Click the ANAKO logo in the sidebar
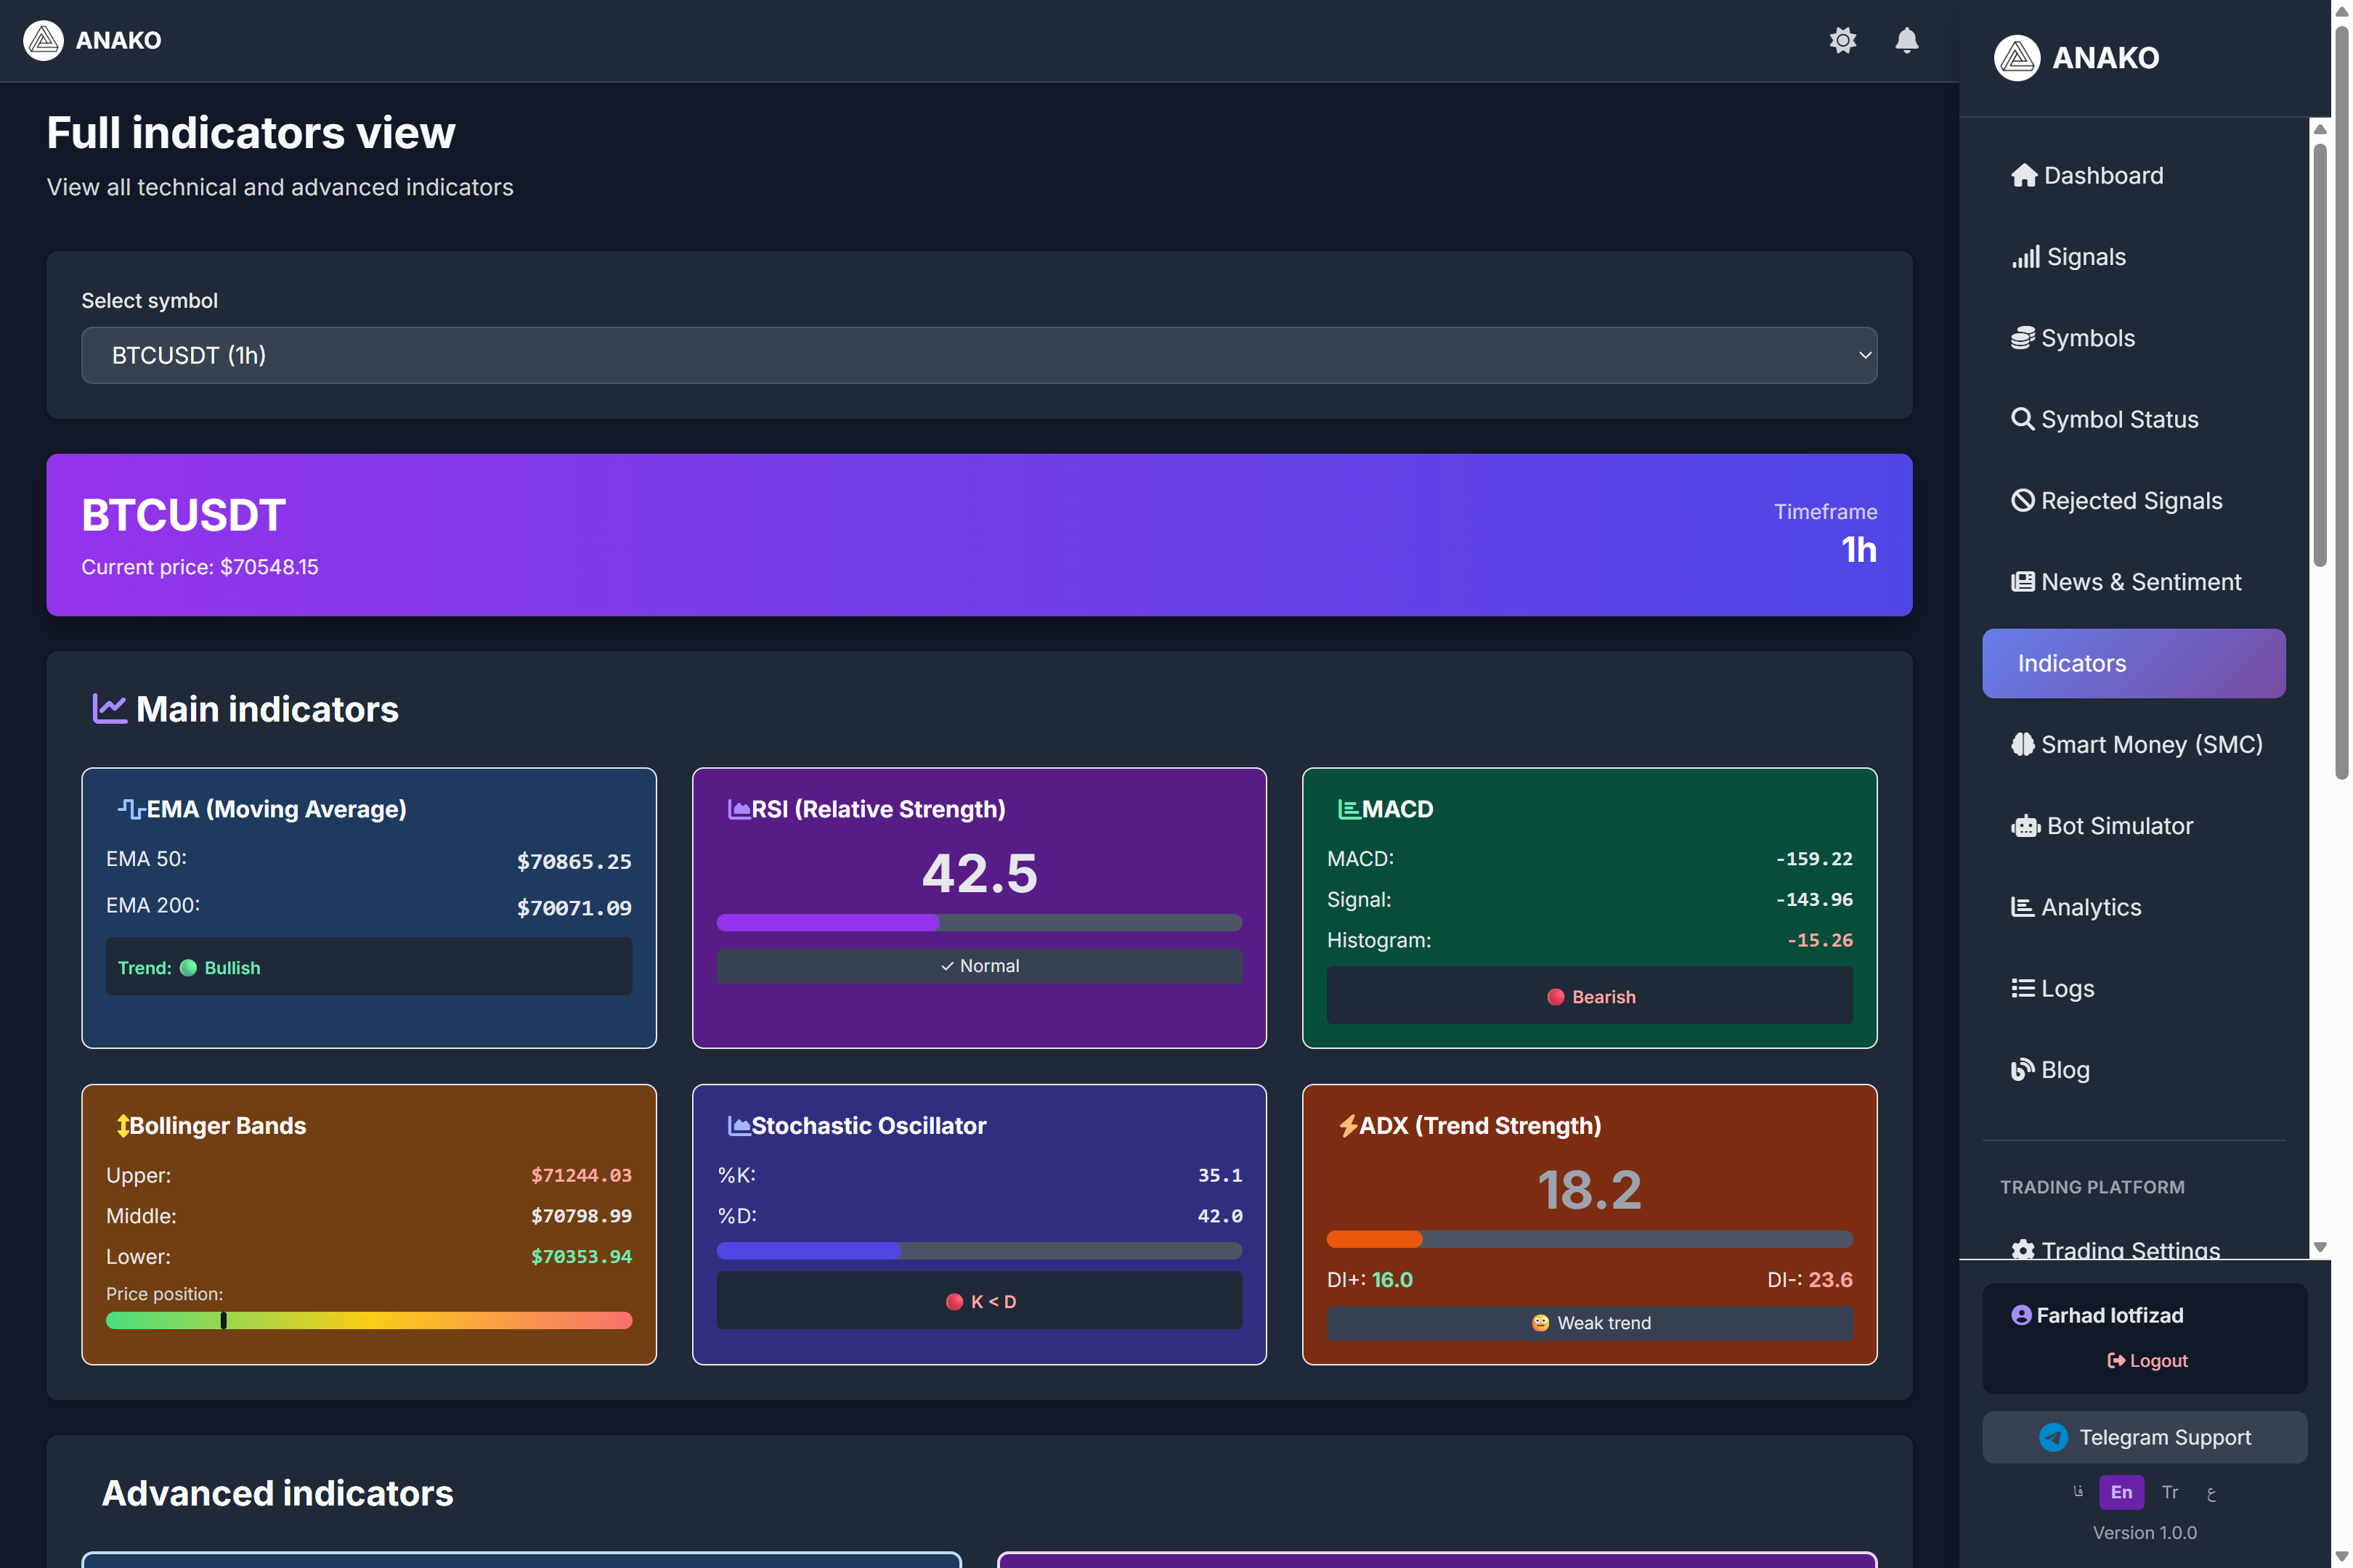This screenshot has width=2353, height=1568. [2077, 58]
